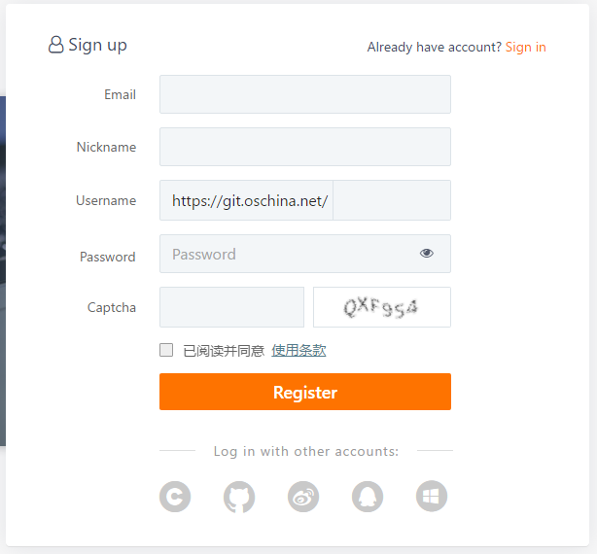Image resolution: width=597 pixels, height=554 pixels.
Task: Click the orange Register button
Action: point(305,392)
